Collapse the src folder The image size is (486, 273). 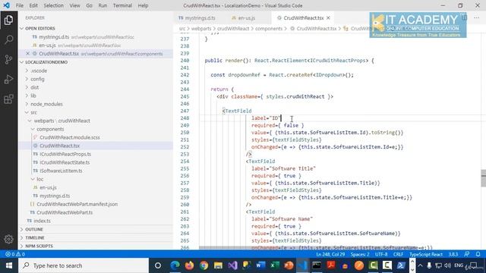pyautogui.click(x=33, y=112)
